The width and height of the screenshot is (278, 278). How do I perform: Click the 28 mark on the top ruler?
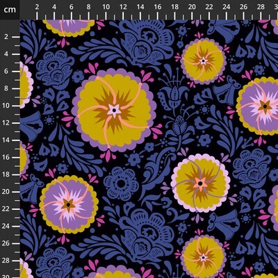[x=261, y=7]
